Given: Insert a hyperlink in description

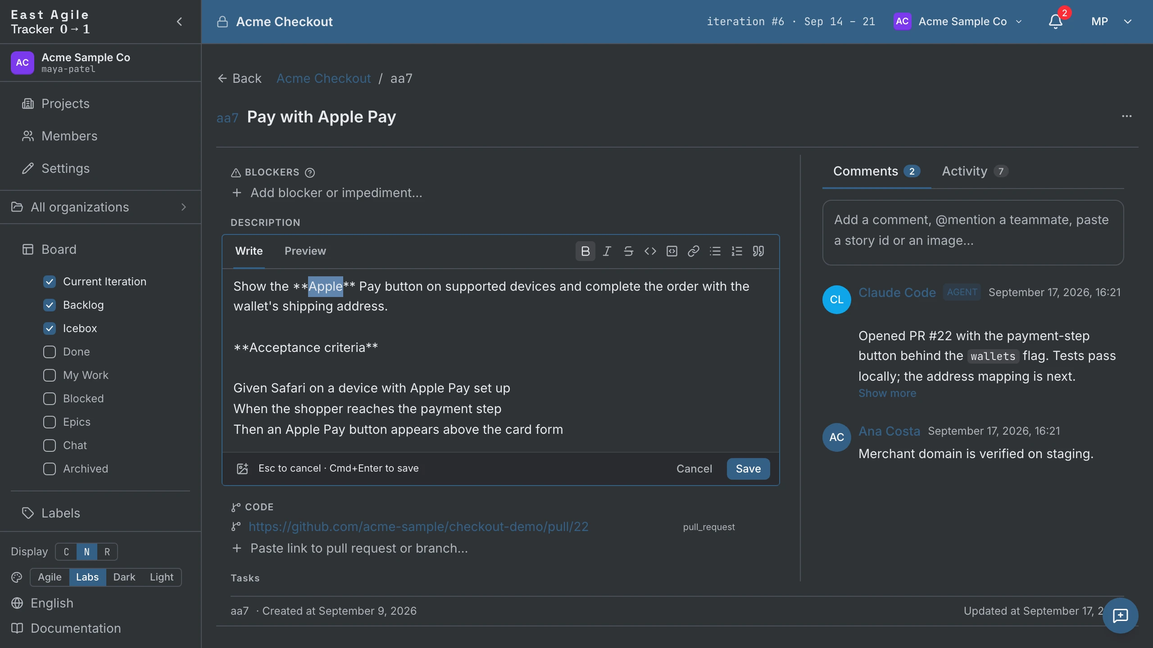Looking at the screenshot, I should pos(693,251).
